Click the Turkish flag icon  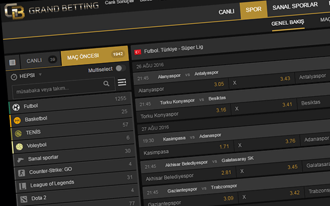click(138, 52)
